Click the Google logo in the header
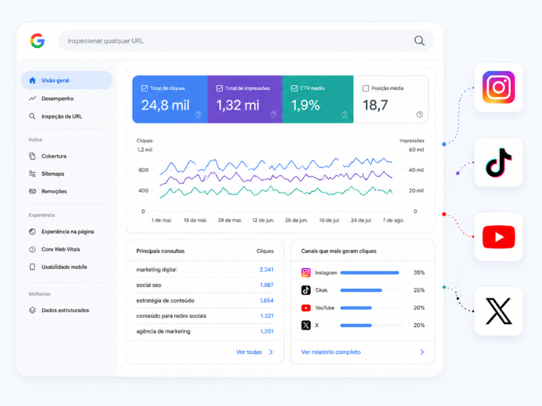This screenshot has width=542, height=406. click(37, 41)
